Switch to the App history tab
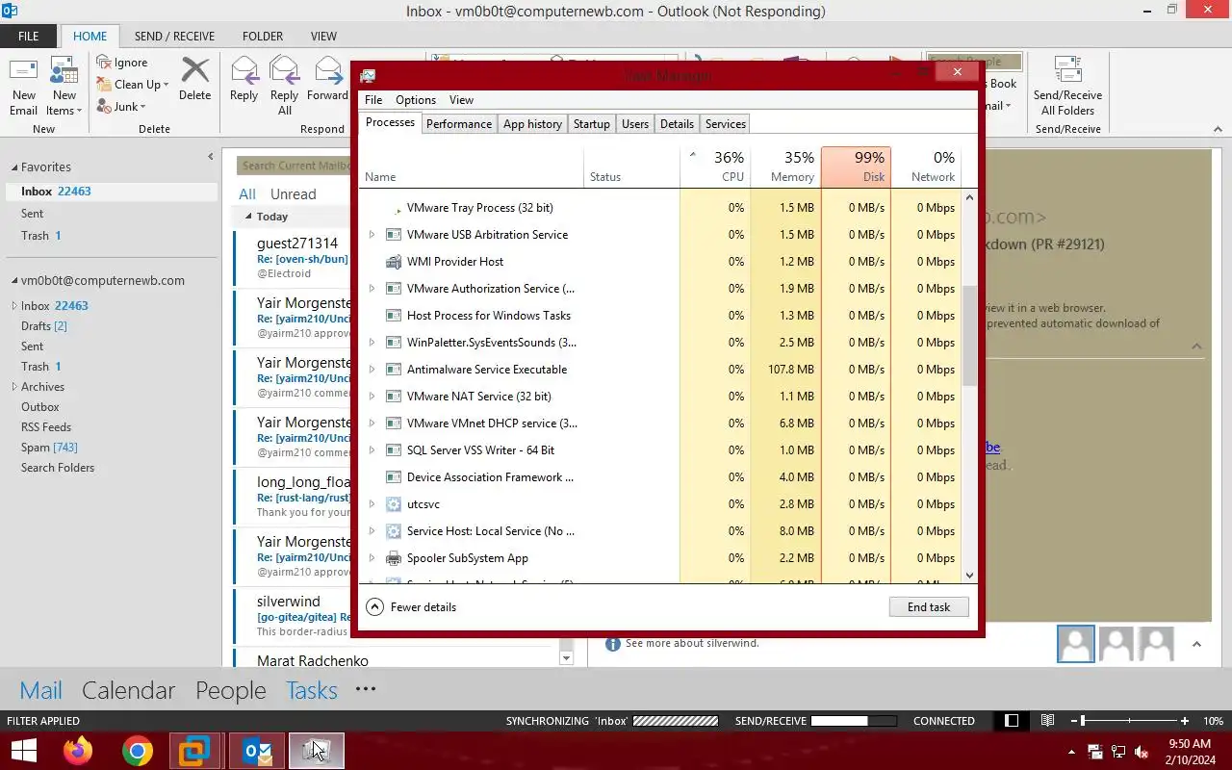Image resolution: width=1232 pixels, height=770 pixels. click(x=532, y=124)
